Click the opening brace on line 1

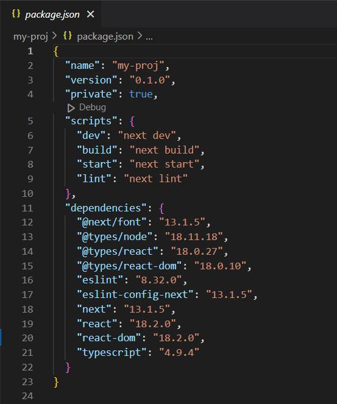[x=56, y=51]
